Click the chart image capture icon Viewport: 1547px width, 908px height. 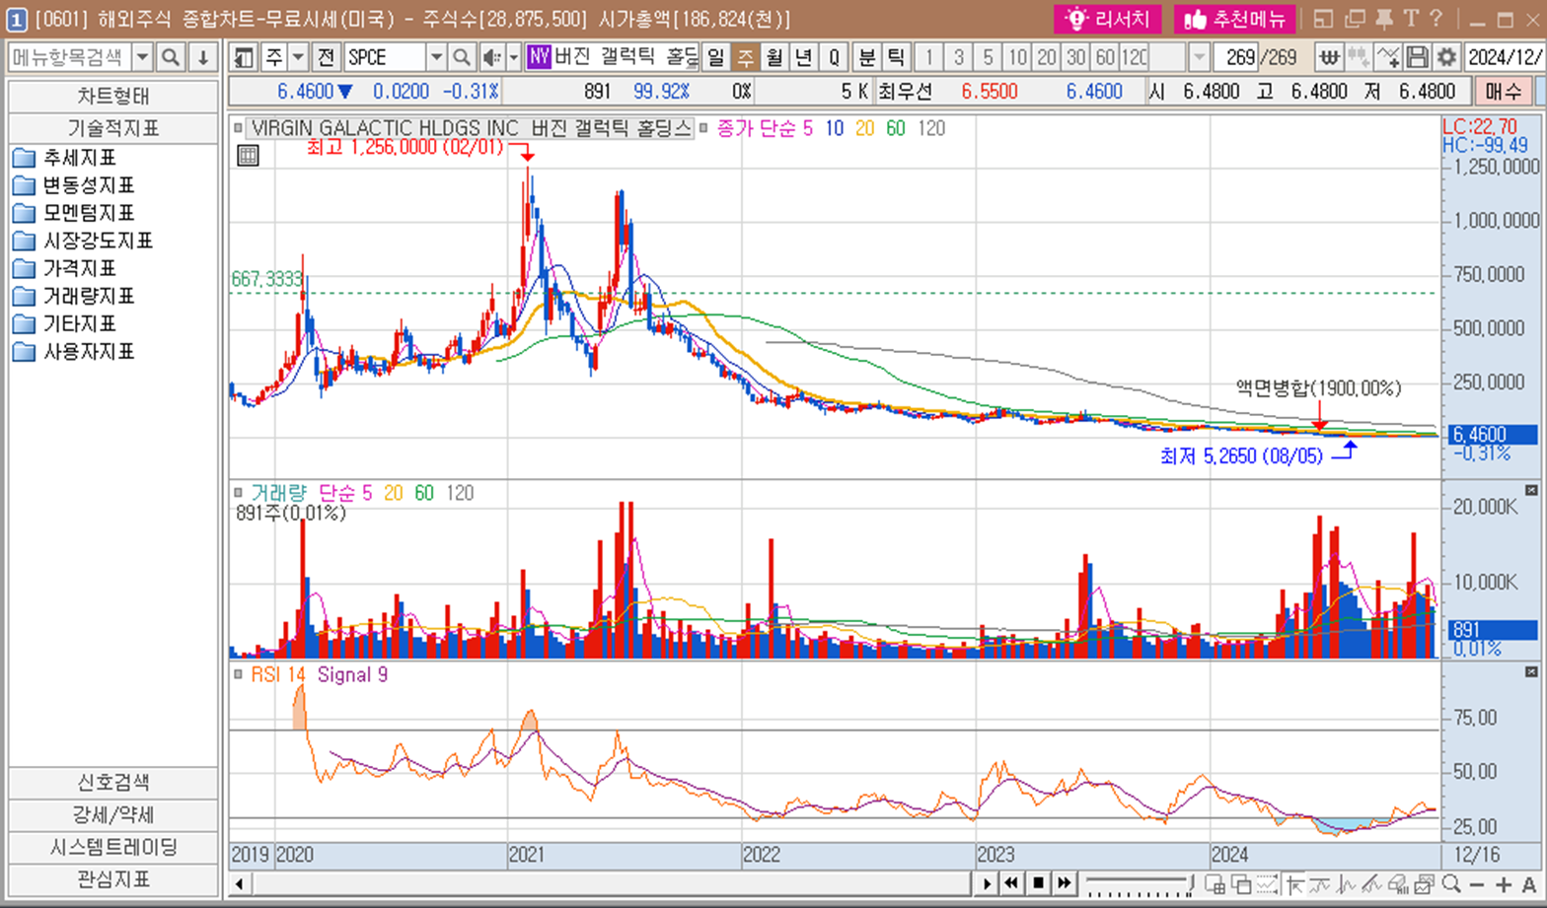point(1425,884)
